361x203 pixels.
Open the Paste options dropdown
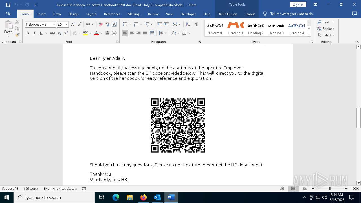pos(8,36)
